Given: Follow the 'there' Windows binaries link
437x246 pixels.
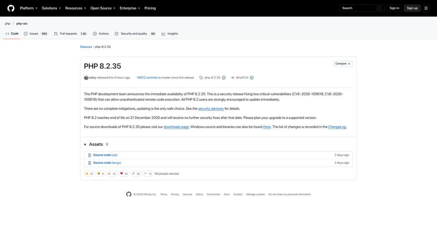Looking at the screenshot, I should click(x=267, y=127).
